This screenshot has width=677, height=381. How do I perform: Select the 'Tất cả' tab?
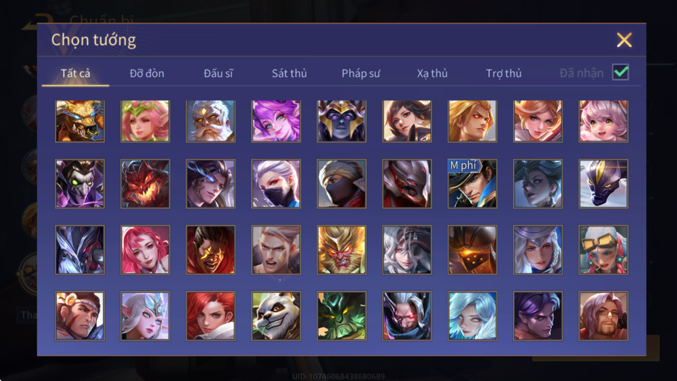75,73
